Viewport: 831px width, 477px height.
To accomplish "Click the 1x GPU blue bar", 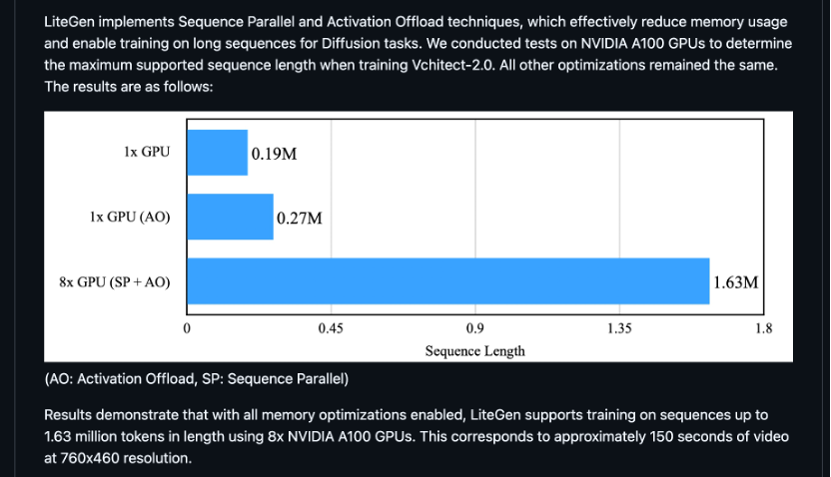I will tap(218, 153).
